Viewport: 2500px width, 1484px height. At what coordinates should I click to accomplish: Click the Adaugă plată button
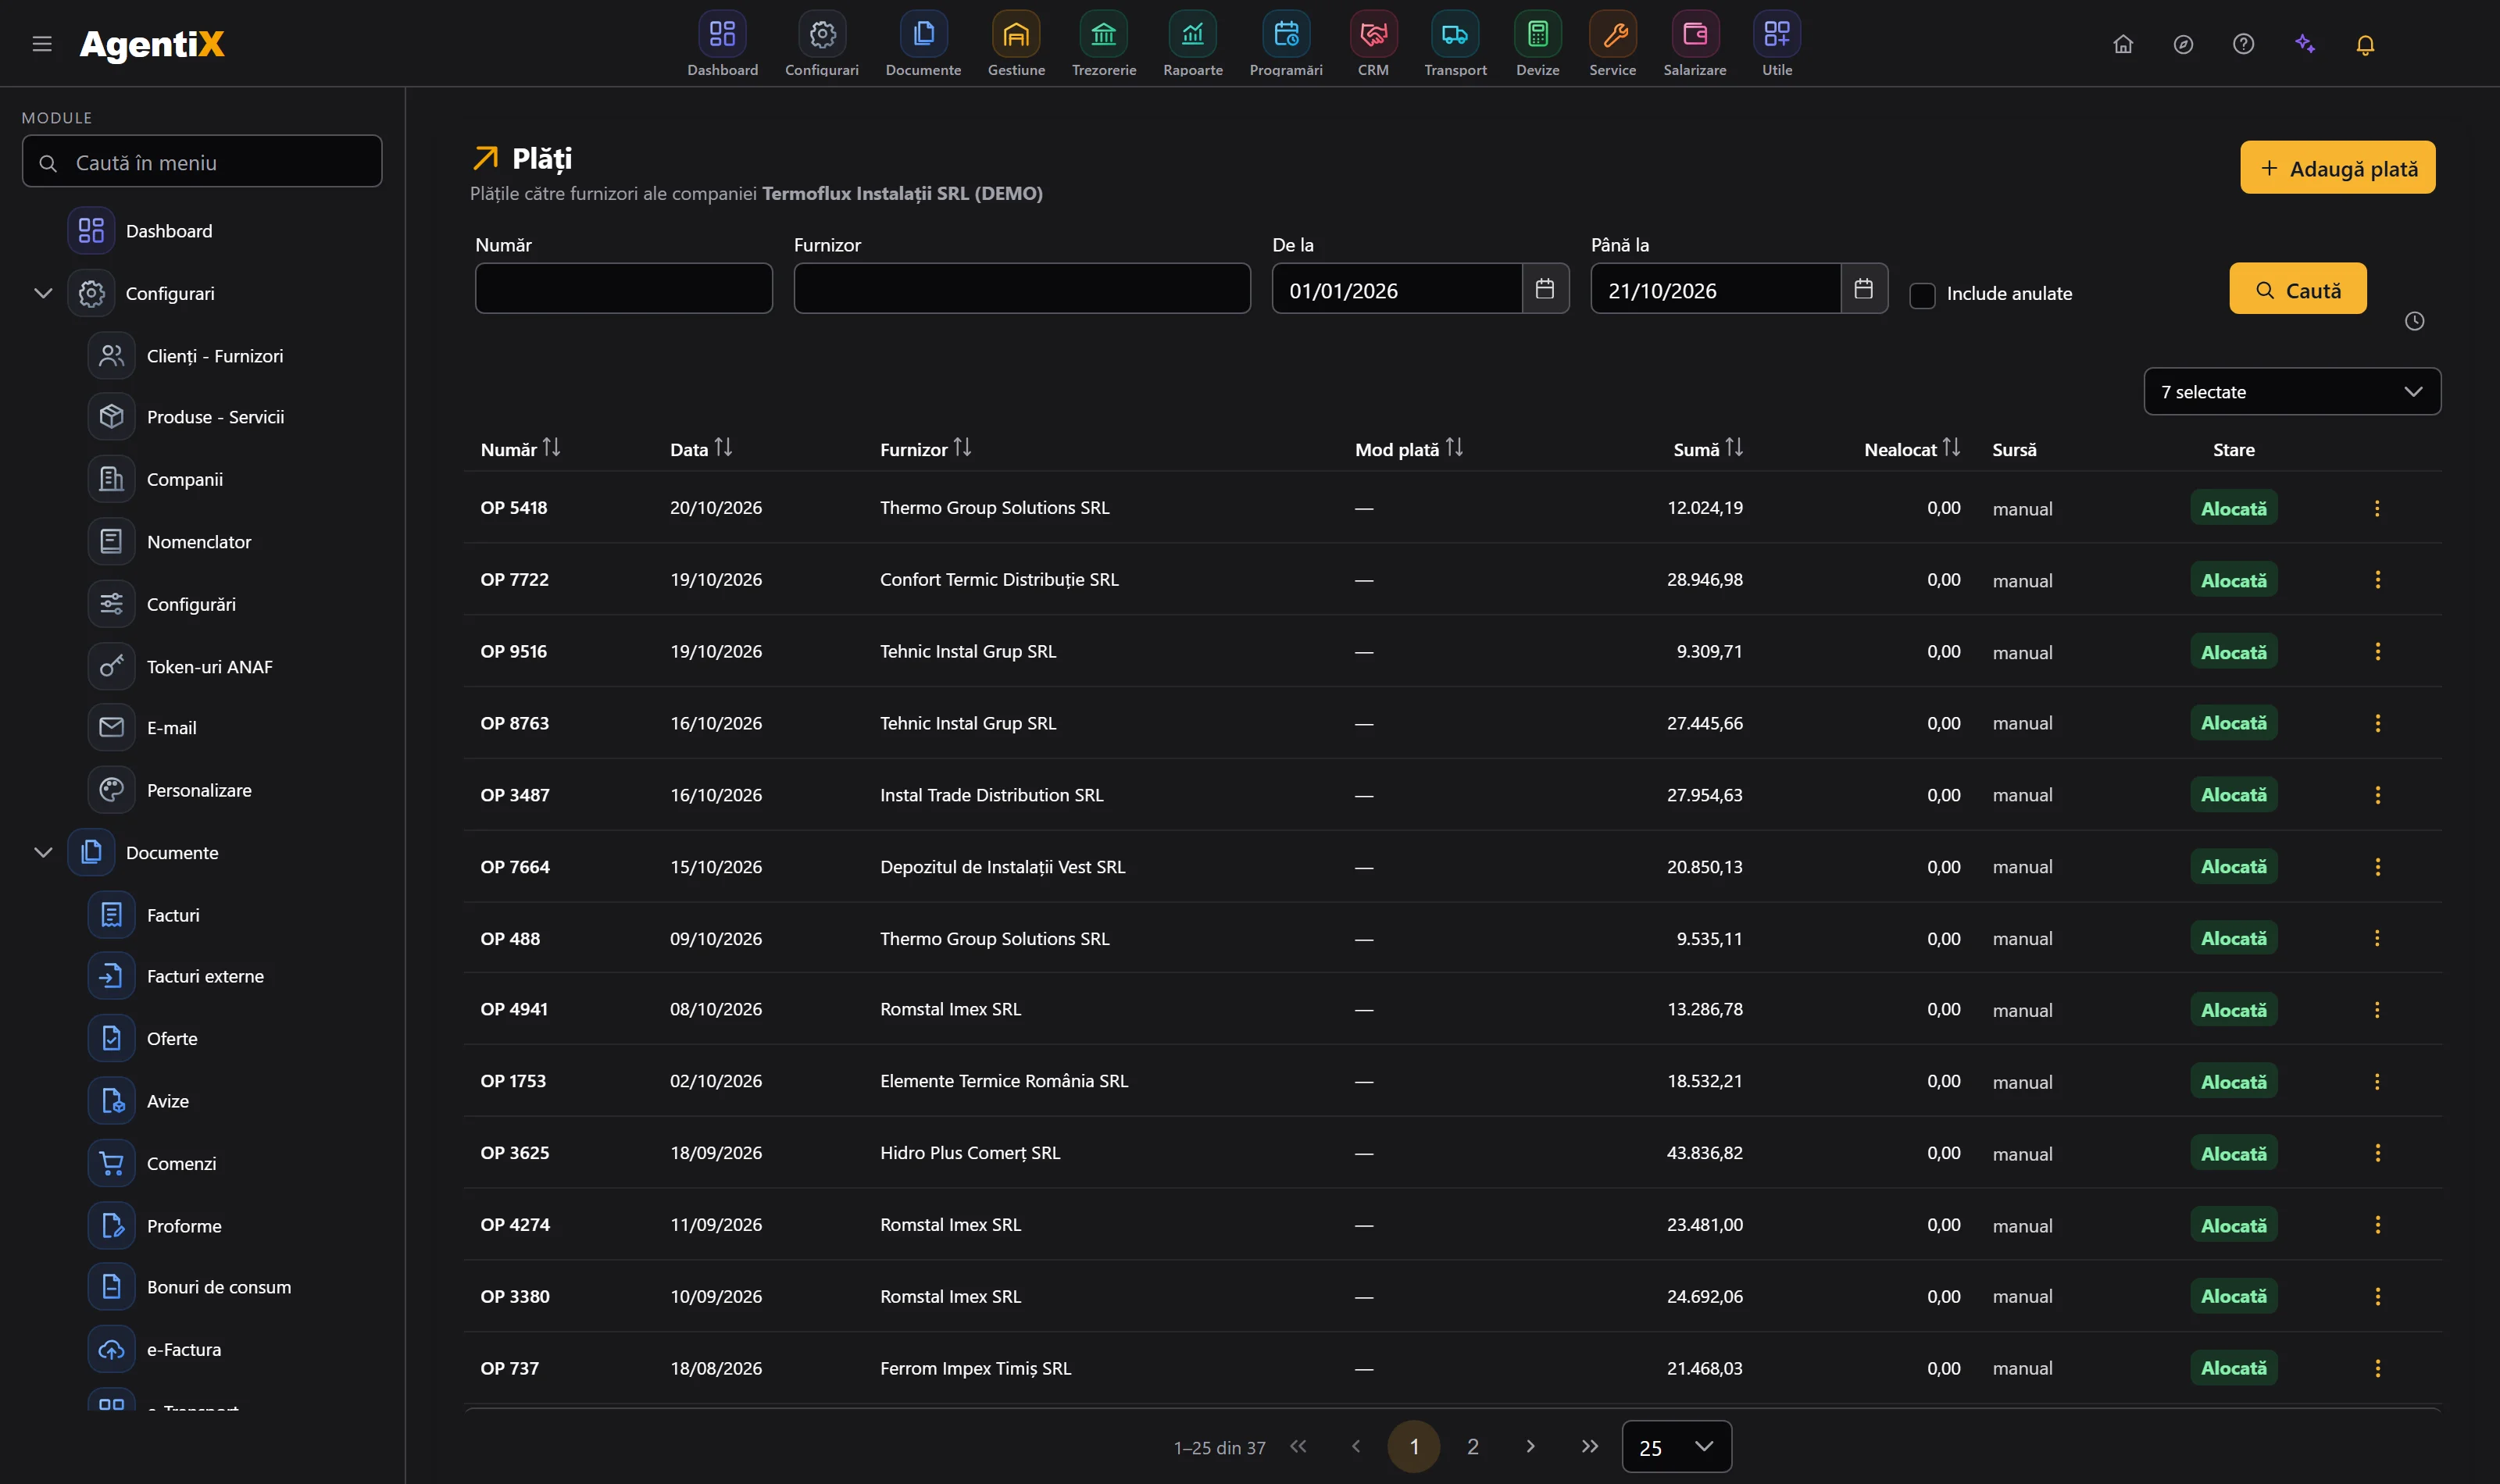pyautogui.click(x=2337, y=168)
